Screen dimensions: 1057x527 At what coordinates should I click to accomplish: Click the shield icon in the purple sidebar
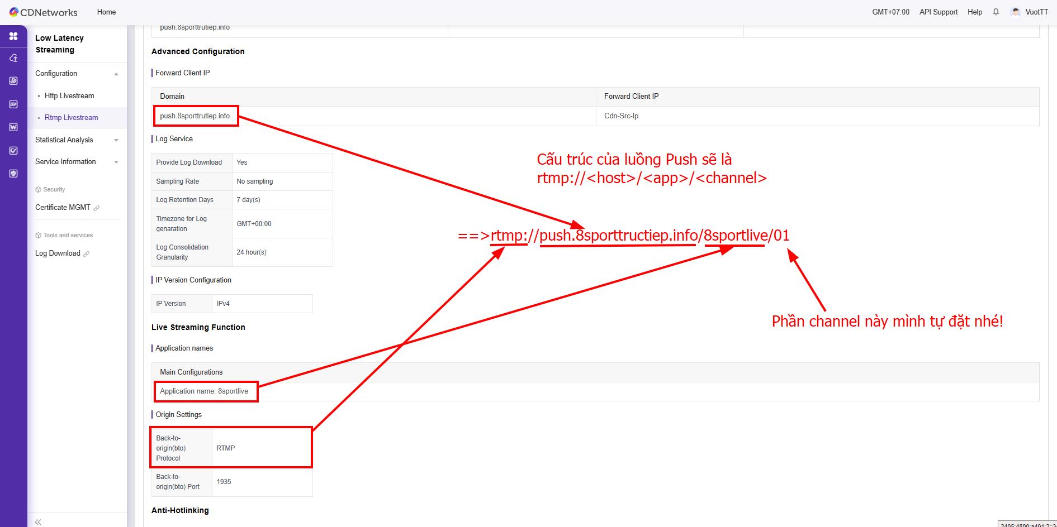tap(13, 174)
